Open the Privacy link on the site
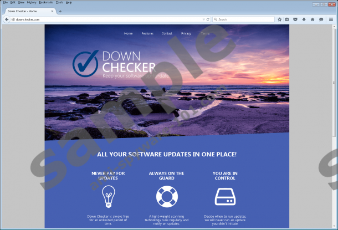338x230 pixels. tap(186, 33)
